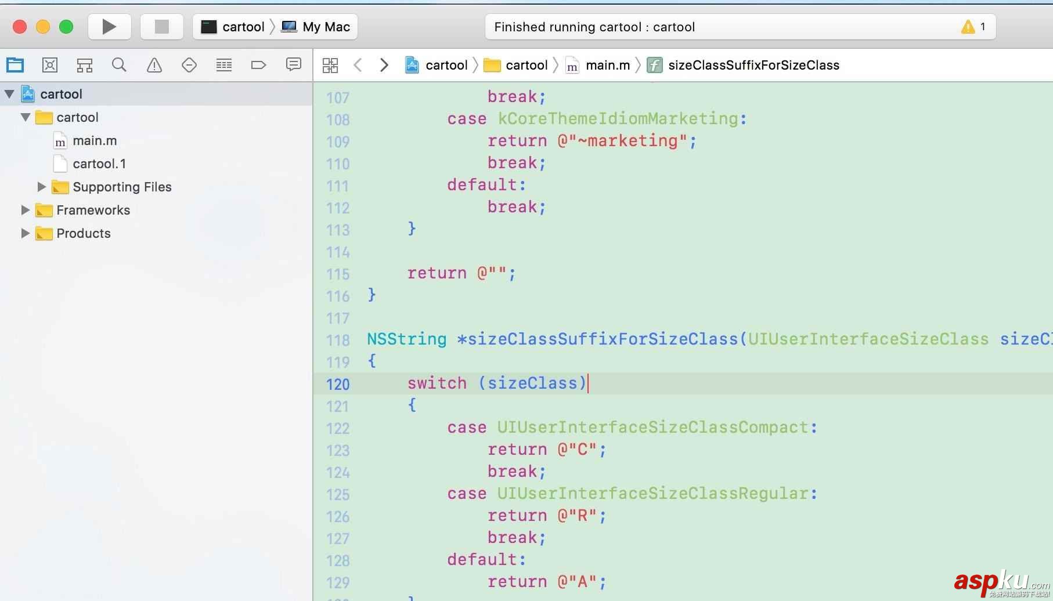Open the Issue navigator triangle icon
Viewport: 1053px width, 601px height.
click(154, 65)
